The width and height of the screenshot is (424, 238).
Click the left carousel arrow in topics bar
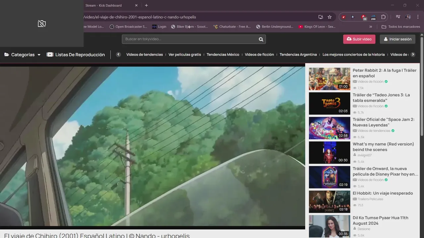[x=118, y=55]
